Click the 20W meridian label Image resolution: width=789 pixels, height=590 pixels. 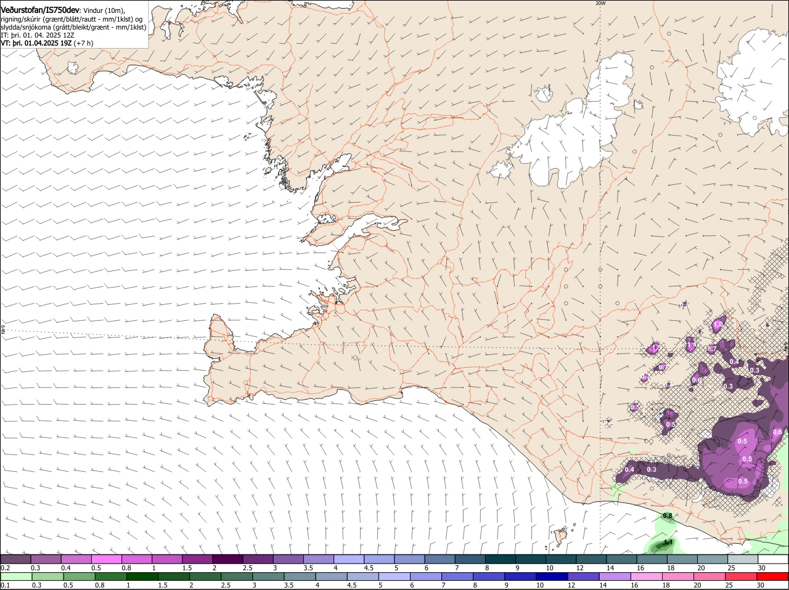tap(600, 3)
